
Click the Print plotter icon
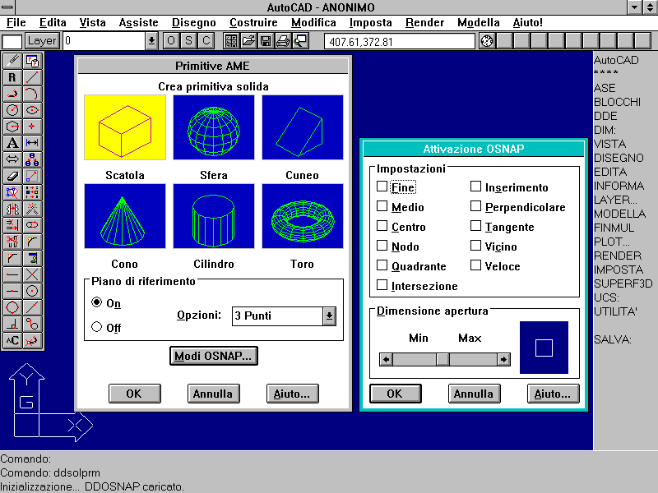[x=283, y=40]
